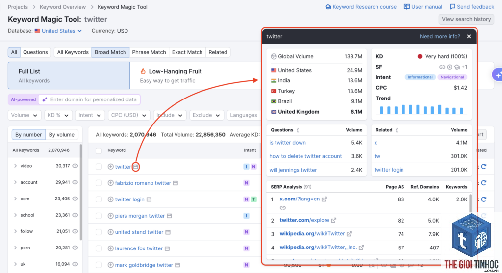Open external link icon for wikipedia Twitter,_Inc.
This screenshot has width=502, height=273.
click(x=361, y=248)
